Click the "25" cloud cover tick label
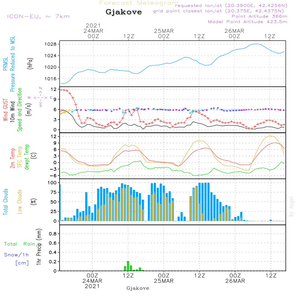 [53, 212]
